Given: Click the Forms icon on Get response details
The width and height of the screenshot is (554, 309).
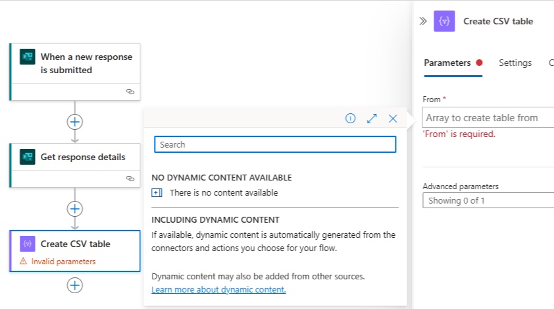Looking at the screenshot, I should [28, 157].
